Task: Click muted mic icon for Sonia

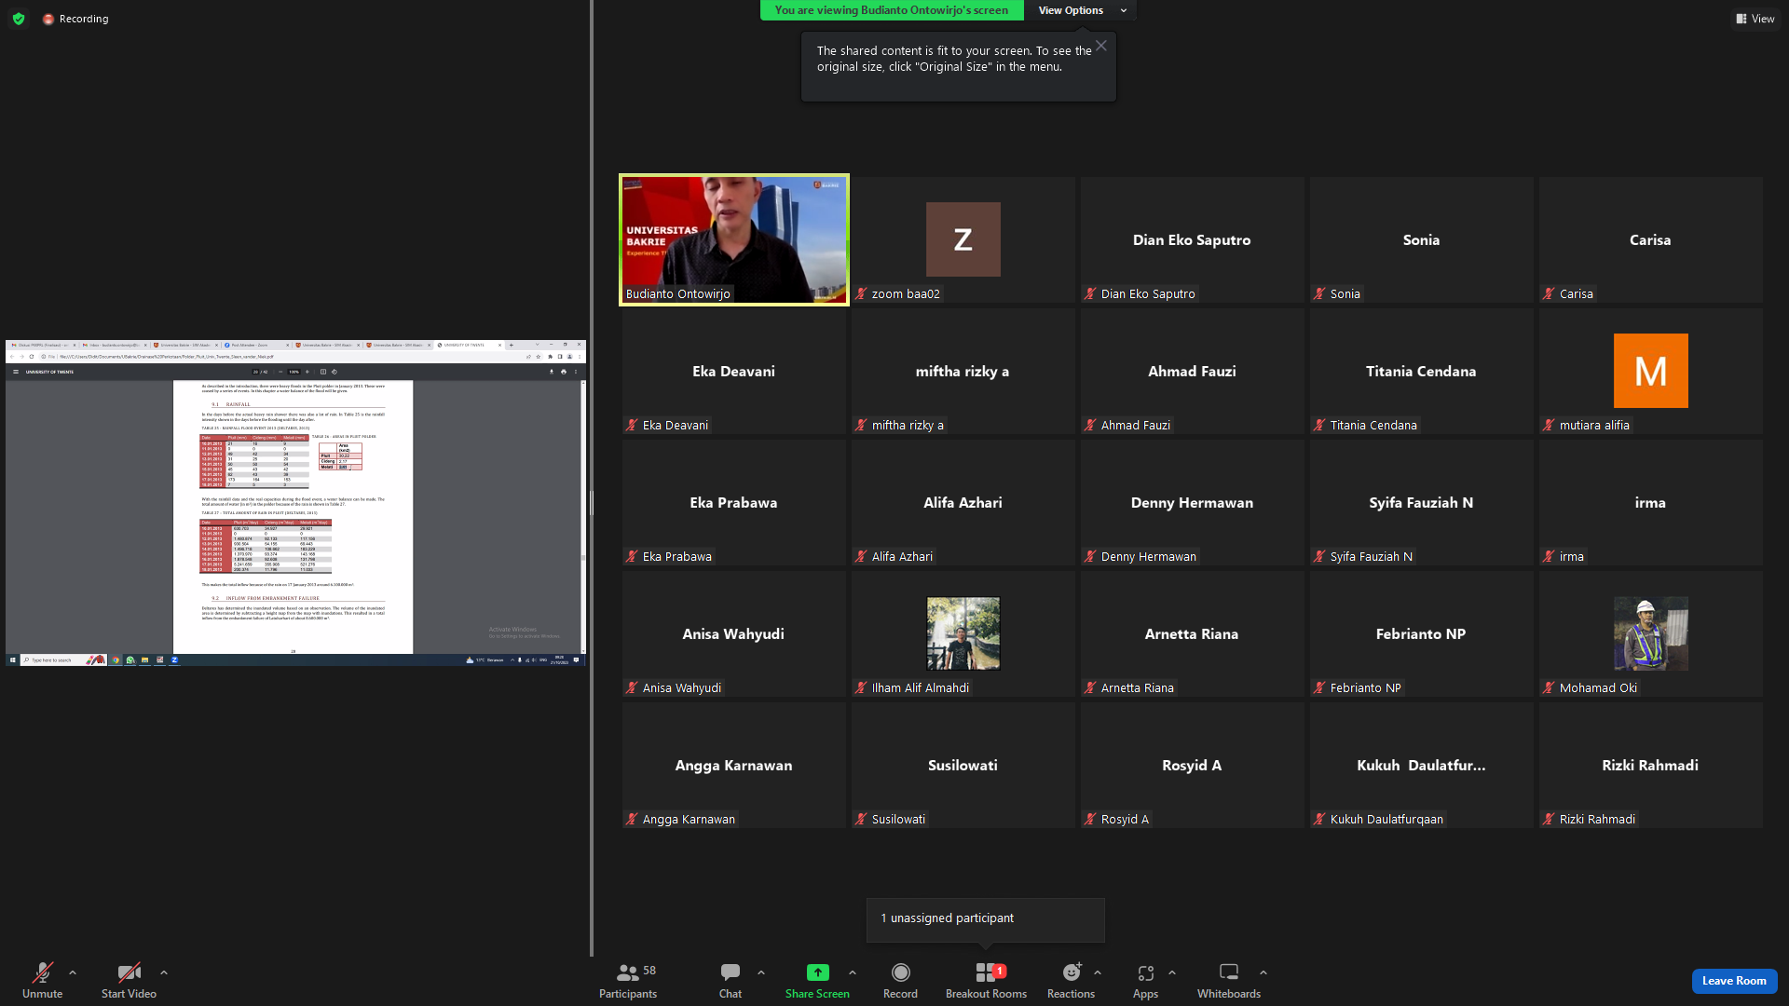Action: point(1319,293)
